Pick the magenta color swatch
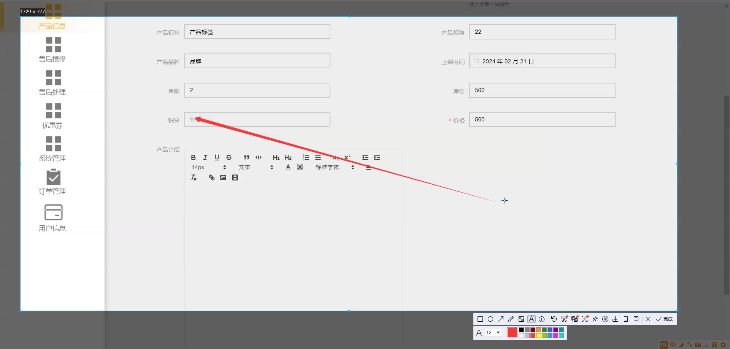The height and width of the screenshot is (349, 730). (x=555, y=335)
